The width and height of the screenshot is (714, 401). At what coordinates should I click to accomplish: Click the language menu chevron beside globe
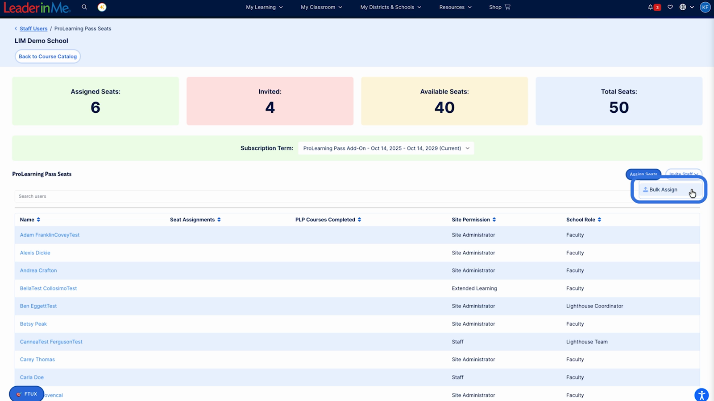[692, 7]
